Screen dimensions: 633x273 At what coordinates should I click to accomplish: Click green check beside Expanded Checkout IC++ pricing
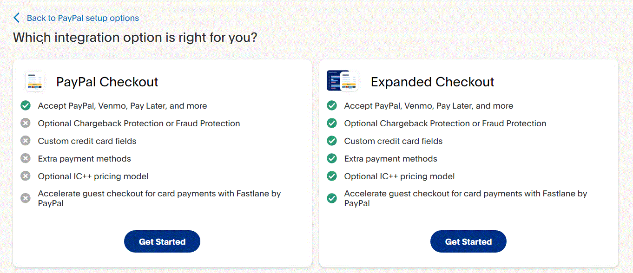[x=332, y=176]
